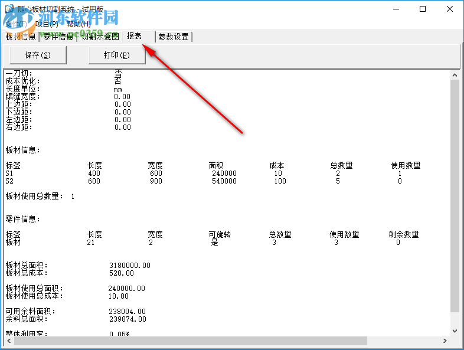The image size is (464, 350).
Task: Click 余料总面积 value 239874.00
Action: click(128, 319)
